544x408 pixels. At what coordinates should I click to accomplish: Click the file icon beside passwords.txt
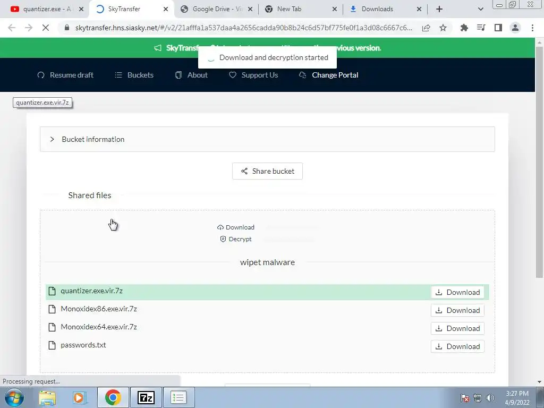point(52,345)
